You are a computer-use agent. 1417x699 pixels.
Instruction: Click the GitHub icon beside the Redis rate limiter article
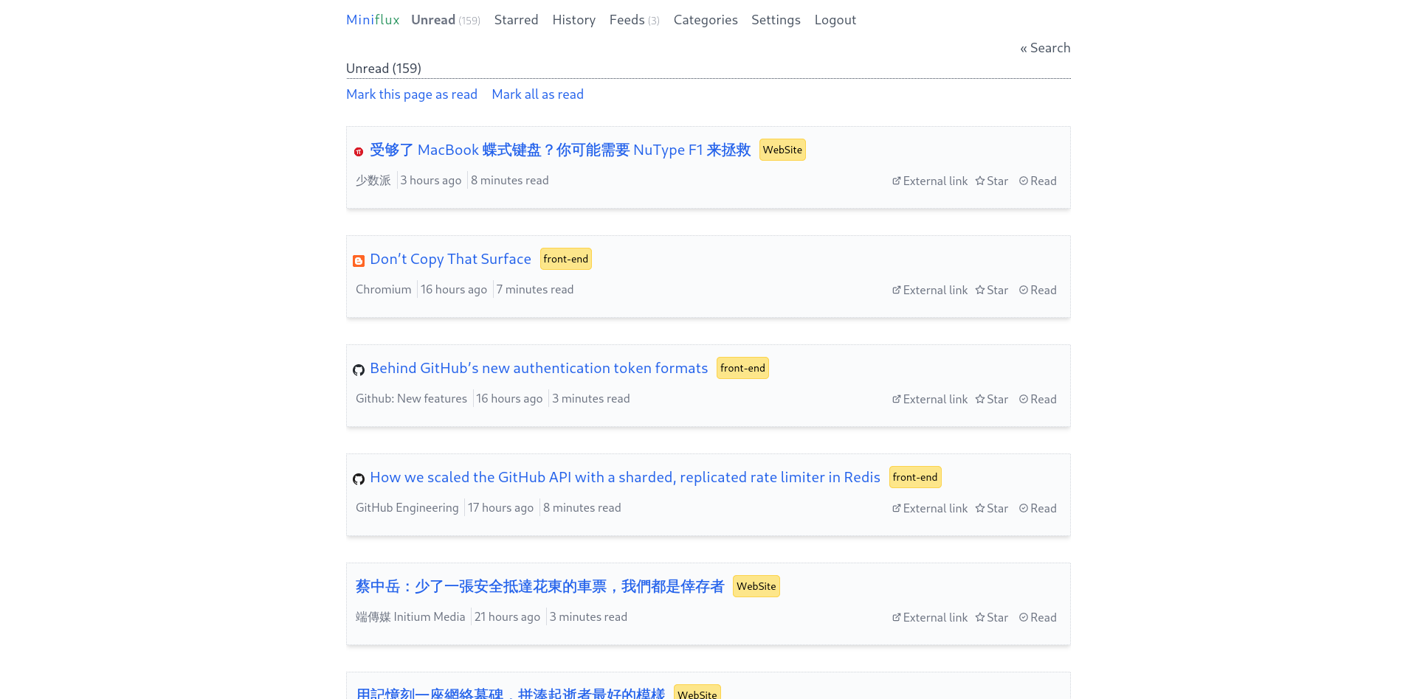pyautogui.click(x=359, y=479)
